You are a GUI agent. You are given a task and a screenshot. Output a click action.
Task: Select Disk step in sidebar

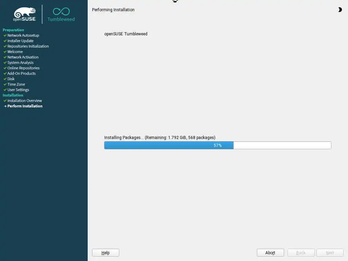pos(11,79)
